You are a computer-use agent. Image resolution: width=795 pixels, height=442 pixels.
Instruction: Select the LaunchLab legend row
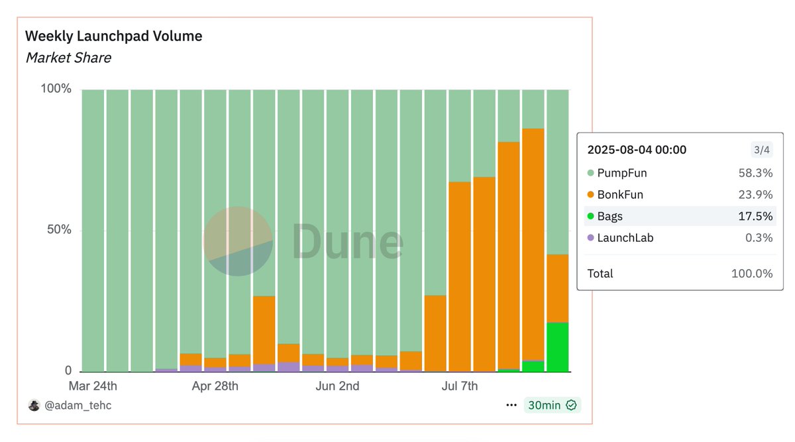680,238
